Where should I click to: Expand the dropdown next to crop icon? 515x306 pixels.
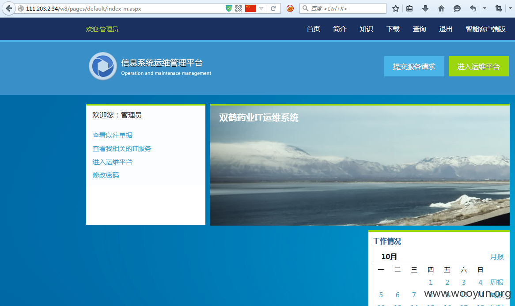(x=510, y=8)
